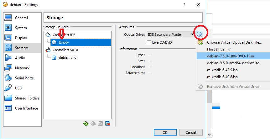Enable the Live CD/DVD checkbox
Image resolution: width=270 pixels, height=139 pixels.
click(x=149, y=42)
